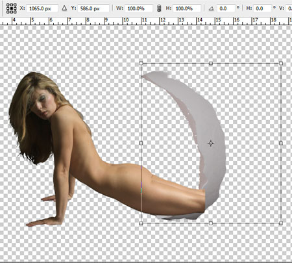Toggle the maintain aspect ratio chain link
This screenshot has width=292, height=263.
tap(159, 8)
